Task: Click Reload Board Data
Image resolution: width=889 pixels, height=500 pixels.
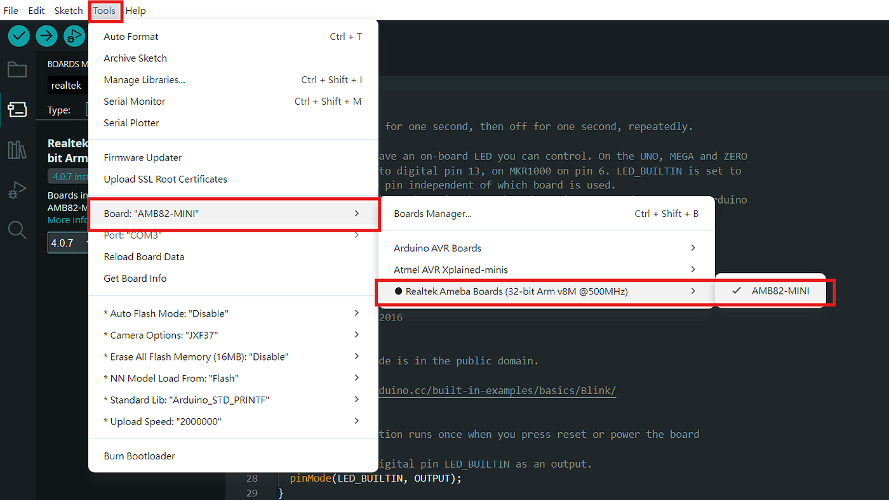Action: (233, 257)
